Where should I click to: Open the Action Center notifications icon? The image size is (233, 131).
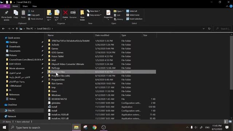(227, 127)
